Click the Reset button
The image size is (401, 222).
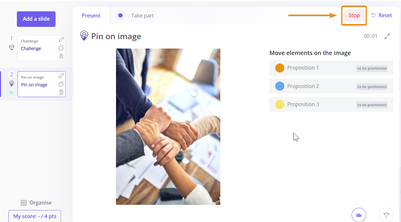coord(382,15)
